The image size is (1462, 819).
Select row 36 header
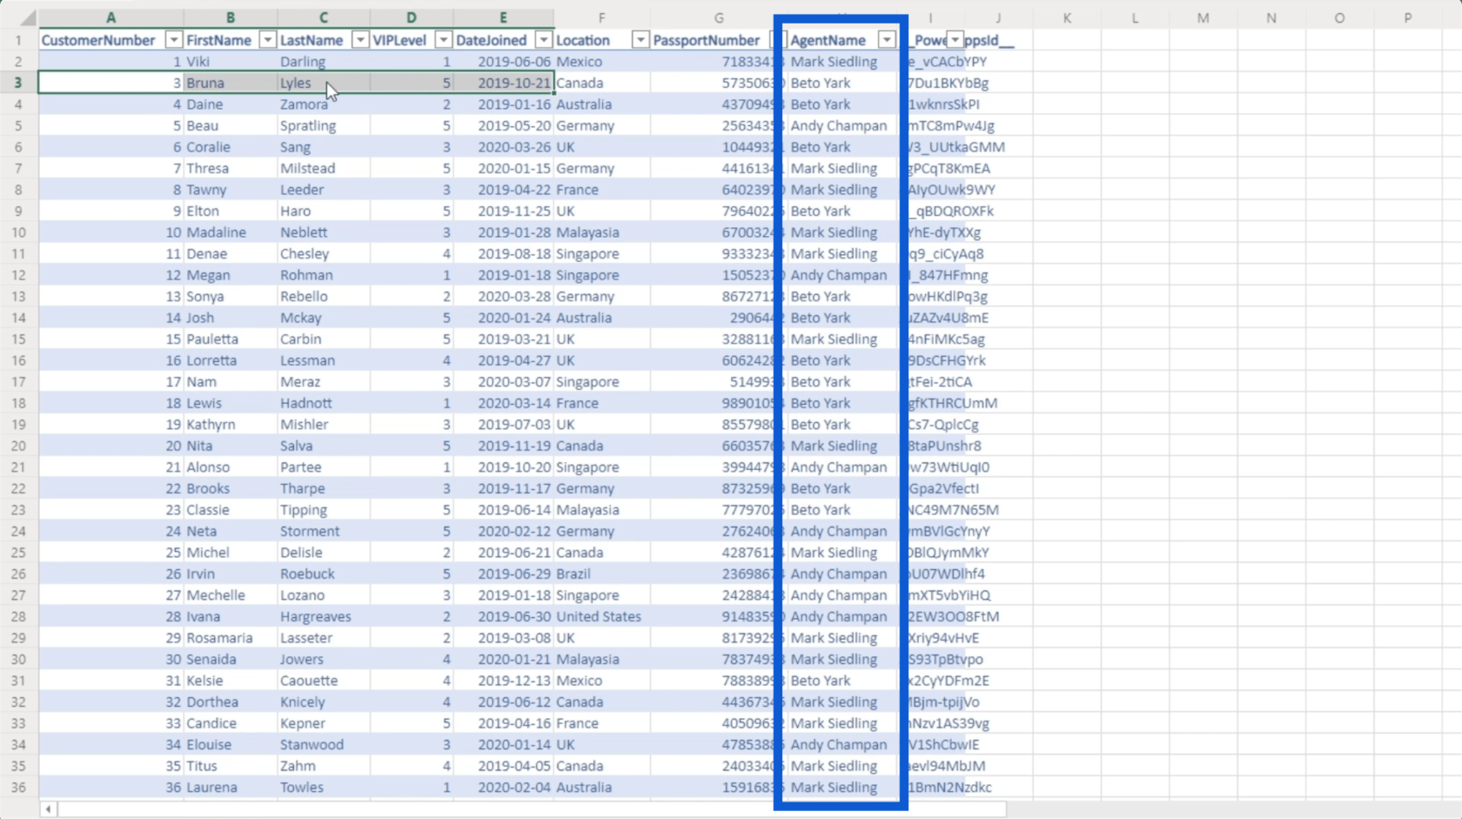pos(18,787)
